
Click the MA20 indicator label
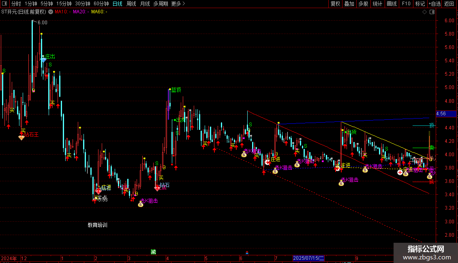[81, 12]
